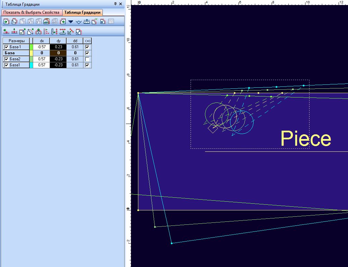Click the previous grading point icon (left green arrow)
This screenshot has height=267, width=348.
(x=6, y=21)
